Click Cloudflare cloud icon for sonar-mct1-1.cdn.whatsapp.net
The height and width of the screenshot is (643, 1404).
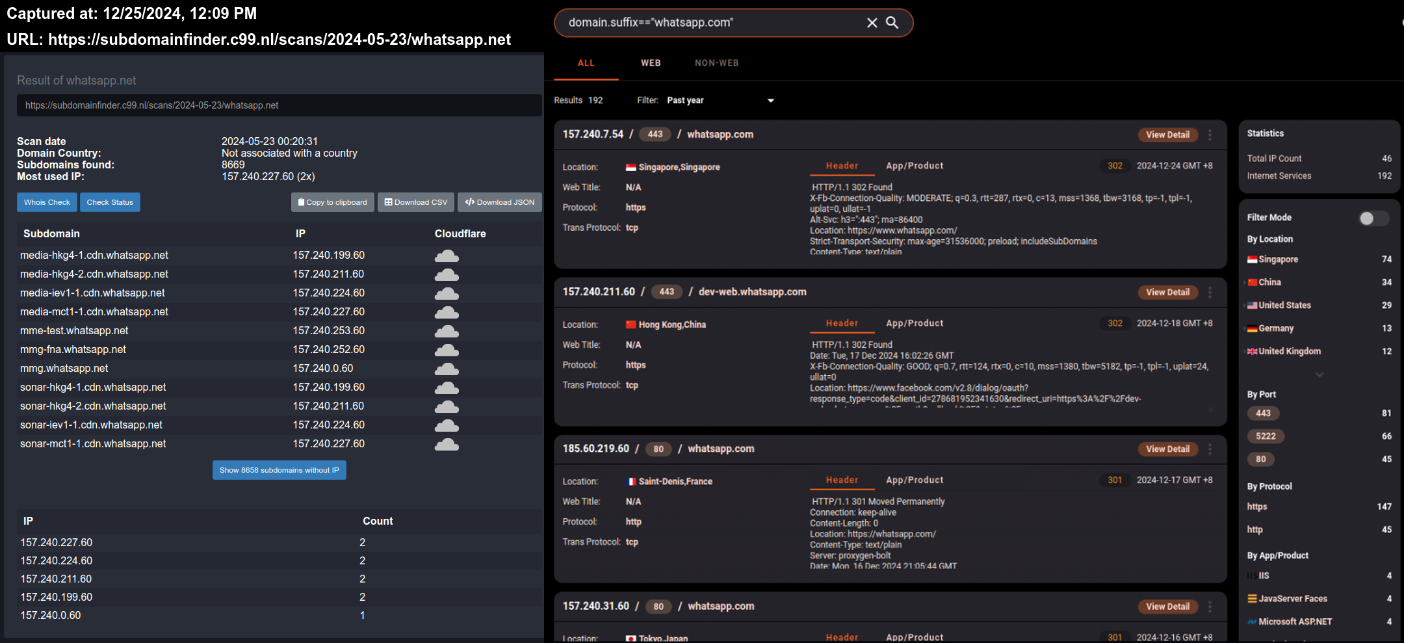pos(447,445)
